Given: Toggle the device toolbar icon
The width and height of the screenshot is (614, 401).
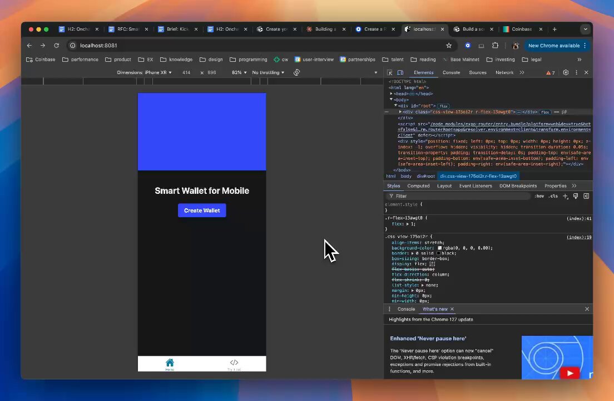Looking at the screenshot, I should (x=400, y=72).
